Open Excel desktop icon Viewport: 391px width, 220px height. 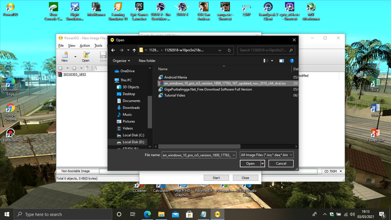point(375,85)
